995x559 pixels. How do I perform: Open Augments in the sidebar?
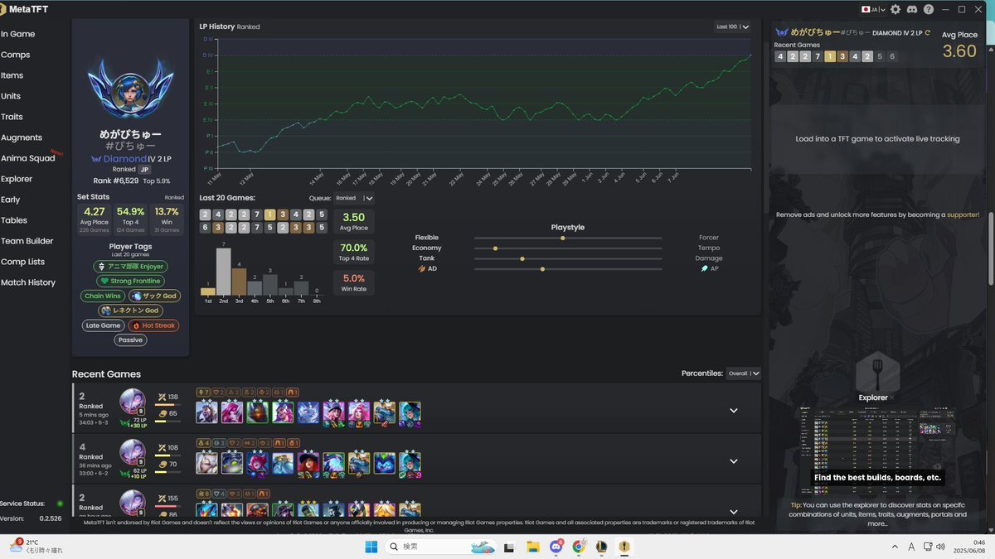(22, 137)
